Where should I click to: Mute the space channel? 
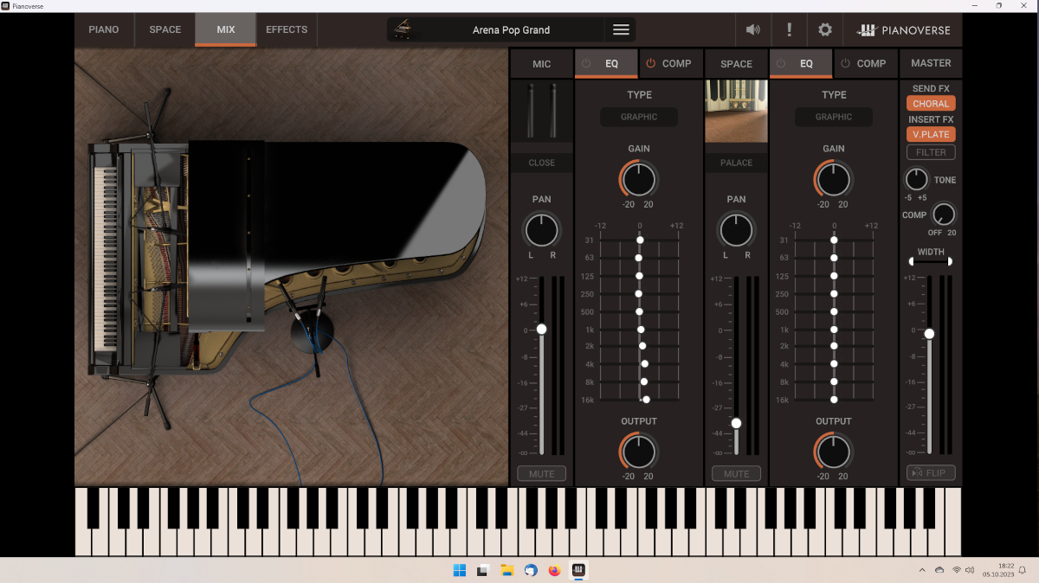pos(737,474)
